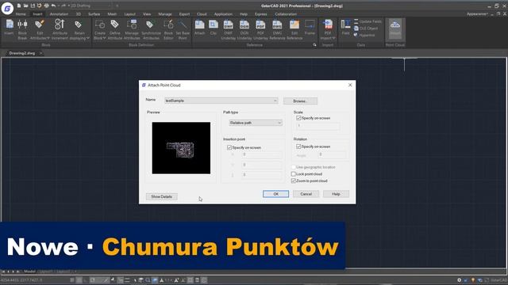Click Update Fields in the Data panel

(368, 21)
